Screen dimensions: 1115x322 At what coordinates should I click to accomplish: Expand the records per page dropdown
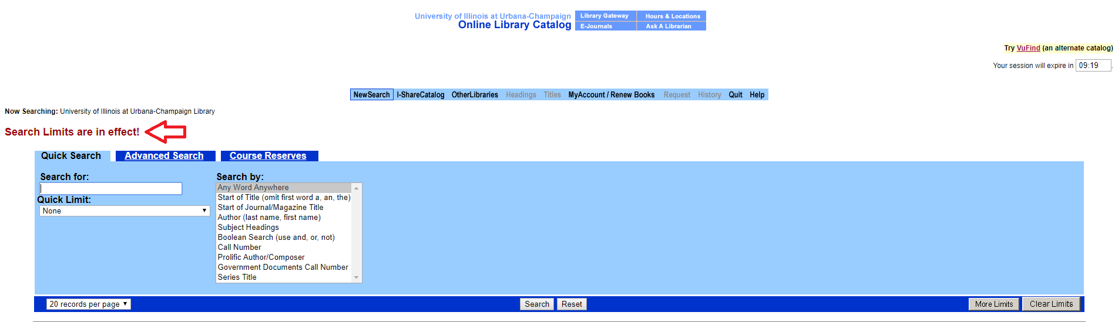(x=88, y=304)
